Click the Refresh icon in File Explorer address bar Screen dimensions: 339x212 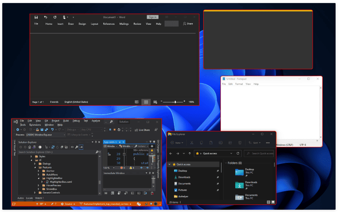(x=238, y=153)
